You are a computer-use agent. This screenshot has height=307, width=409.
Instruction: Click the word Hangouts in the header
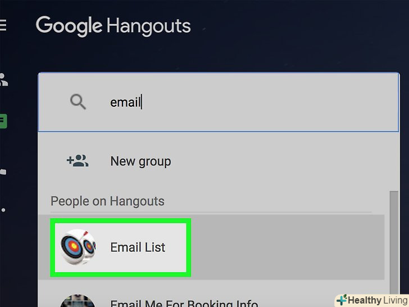[148, 27]
